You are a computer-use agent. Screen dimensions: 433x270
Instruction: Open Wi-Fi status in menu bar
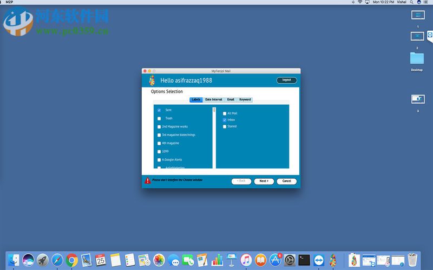pos(360,2)
